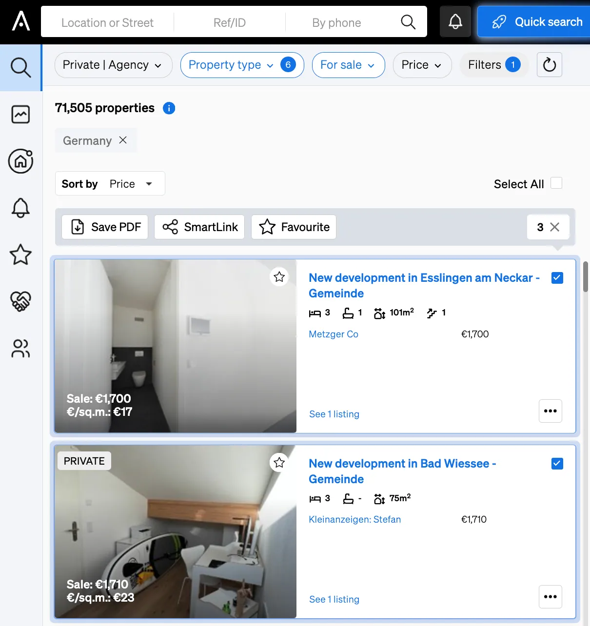Uncheck the Bad Wiessee listing checkbox
This screenshot has height=626, width=590.
557,464
